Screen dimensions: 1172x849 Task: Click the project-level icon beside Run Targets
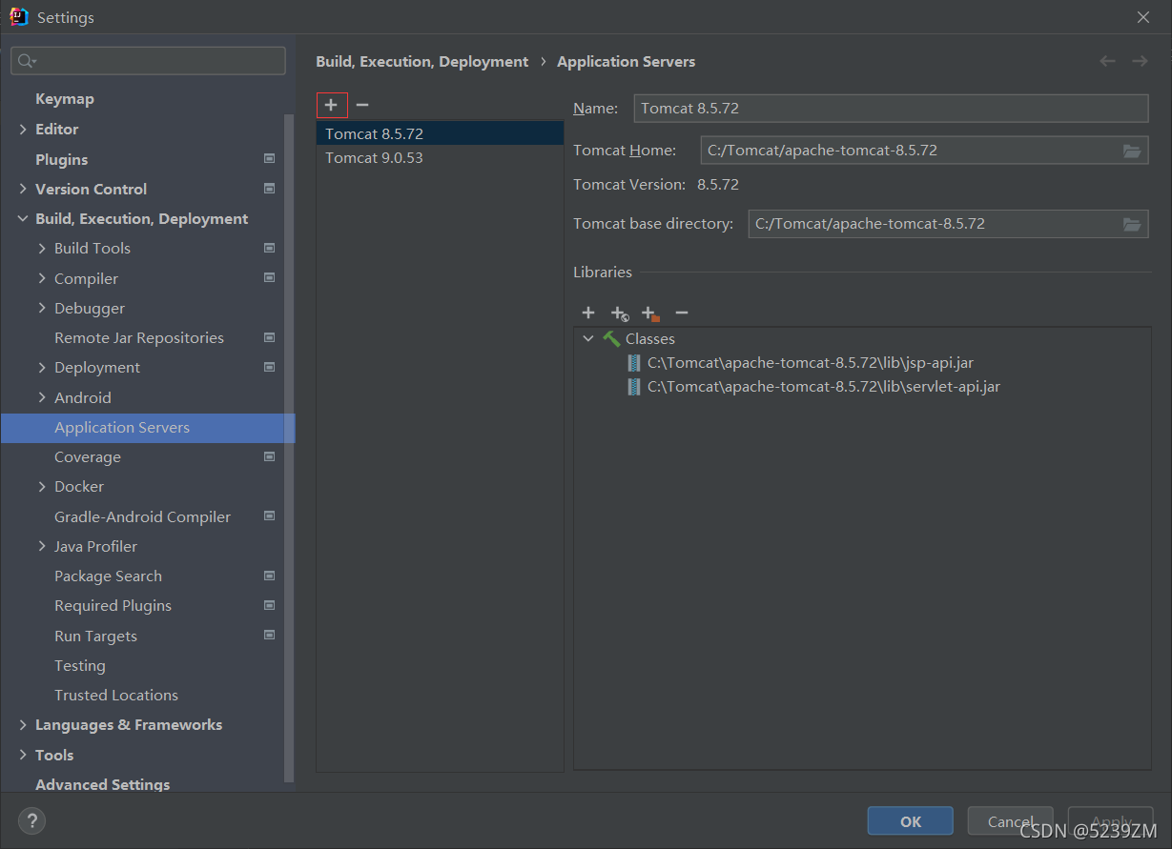click(x=270, y=636)
